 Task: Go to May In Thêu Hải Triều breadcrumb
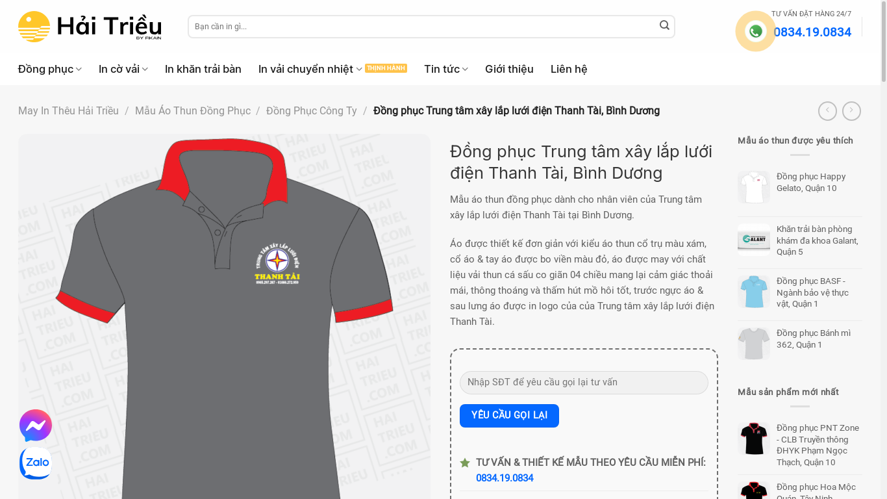point(68,111)
